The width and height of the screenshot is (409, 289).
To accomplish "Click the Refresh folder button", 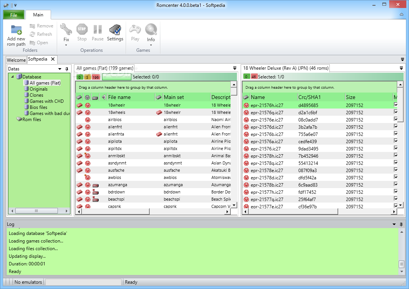I will point(41,34).
